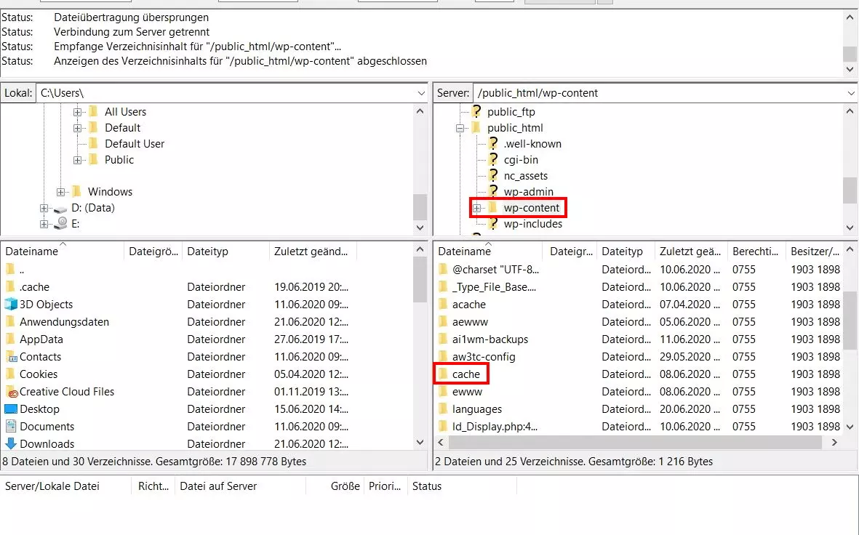This screenshot has width=859, height=535.
Task: Expand the wp-content server tree node
Action: (476, 208)
